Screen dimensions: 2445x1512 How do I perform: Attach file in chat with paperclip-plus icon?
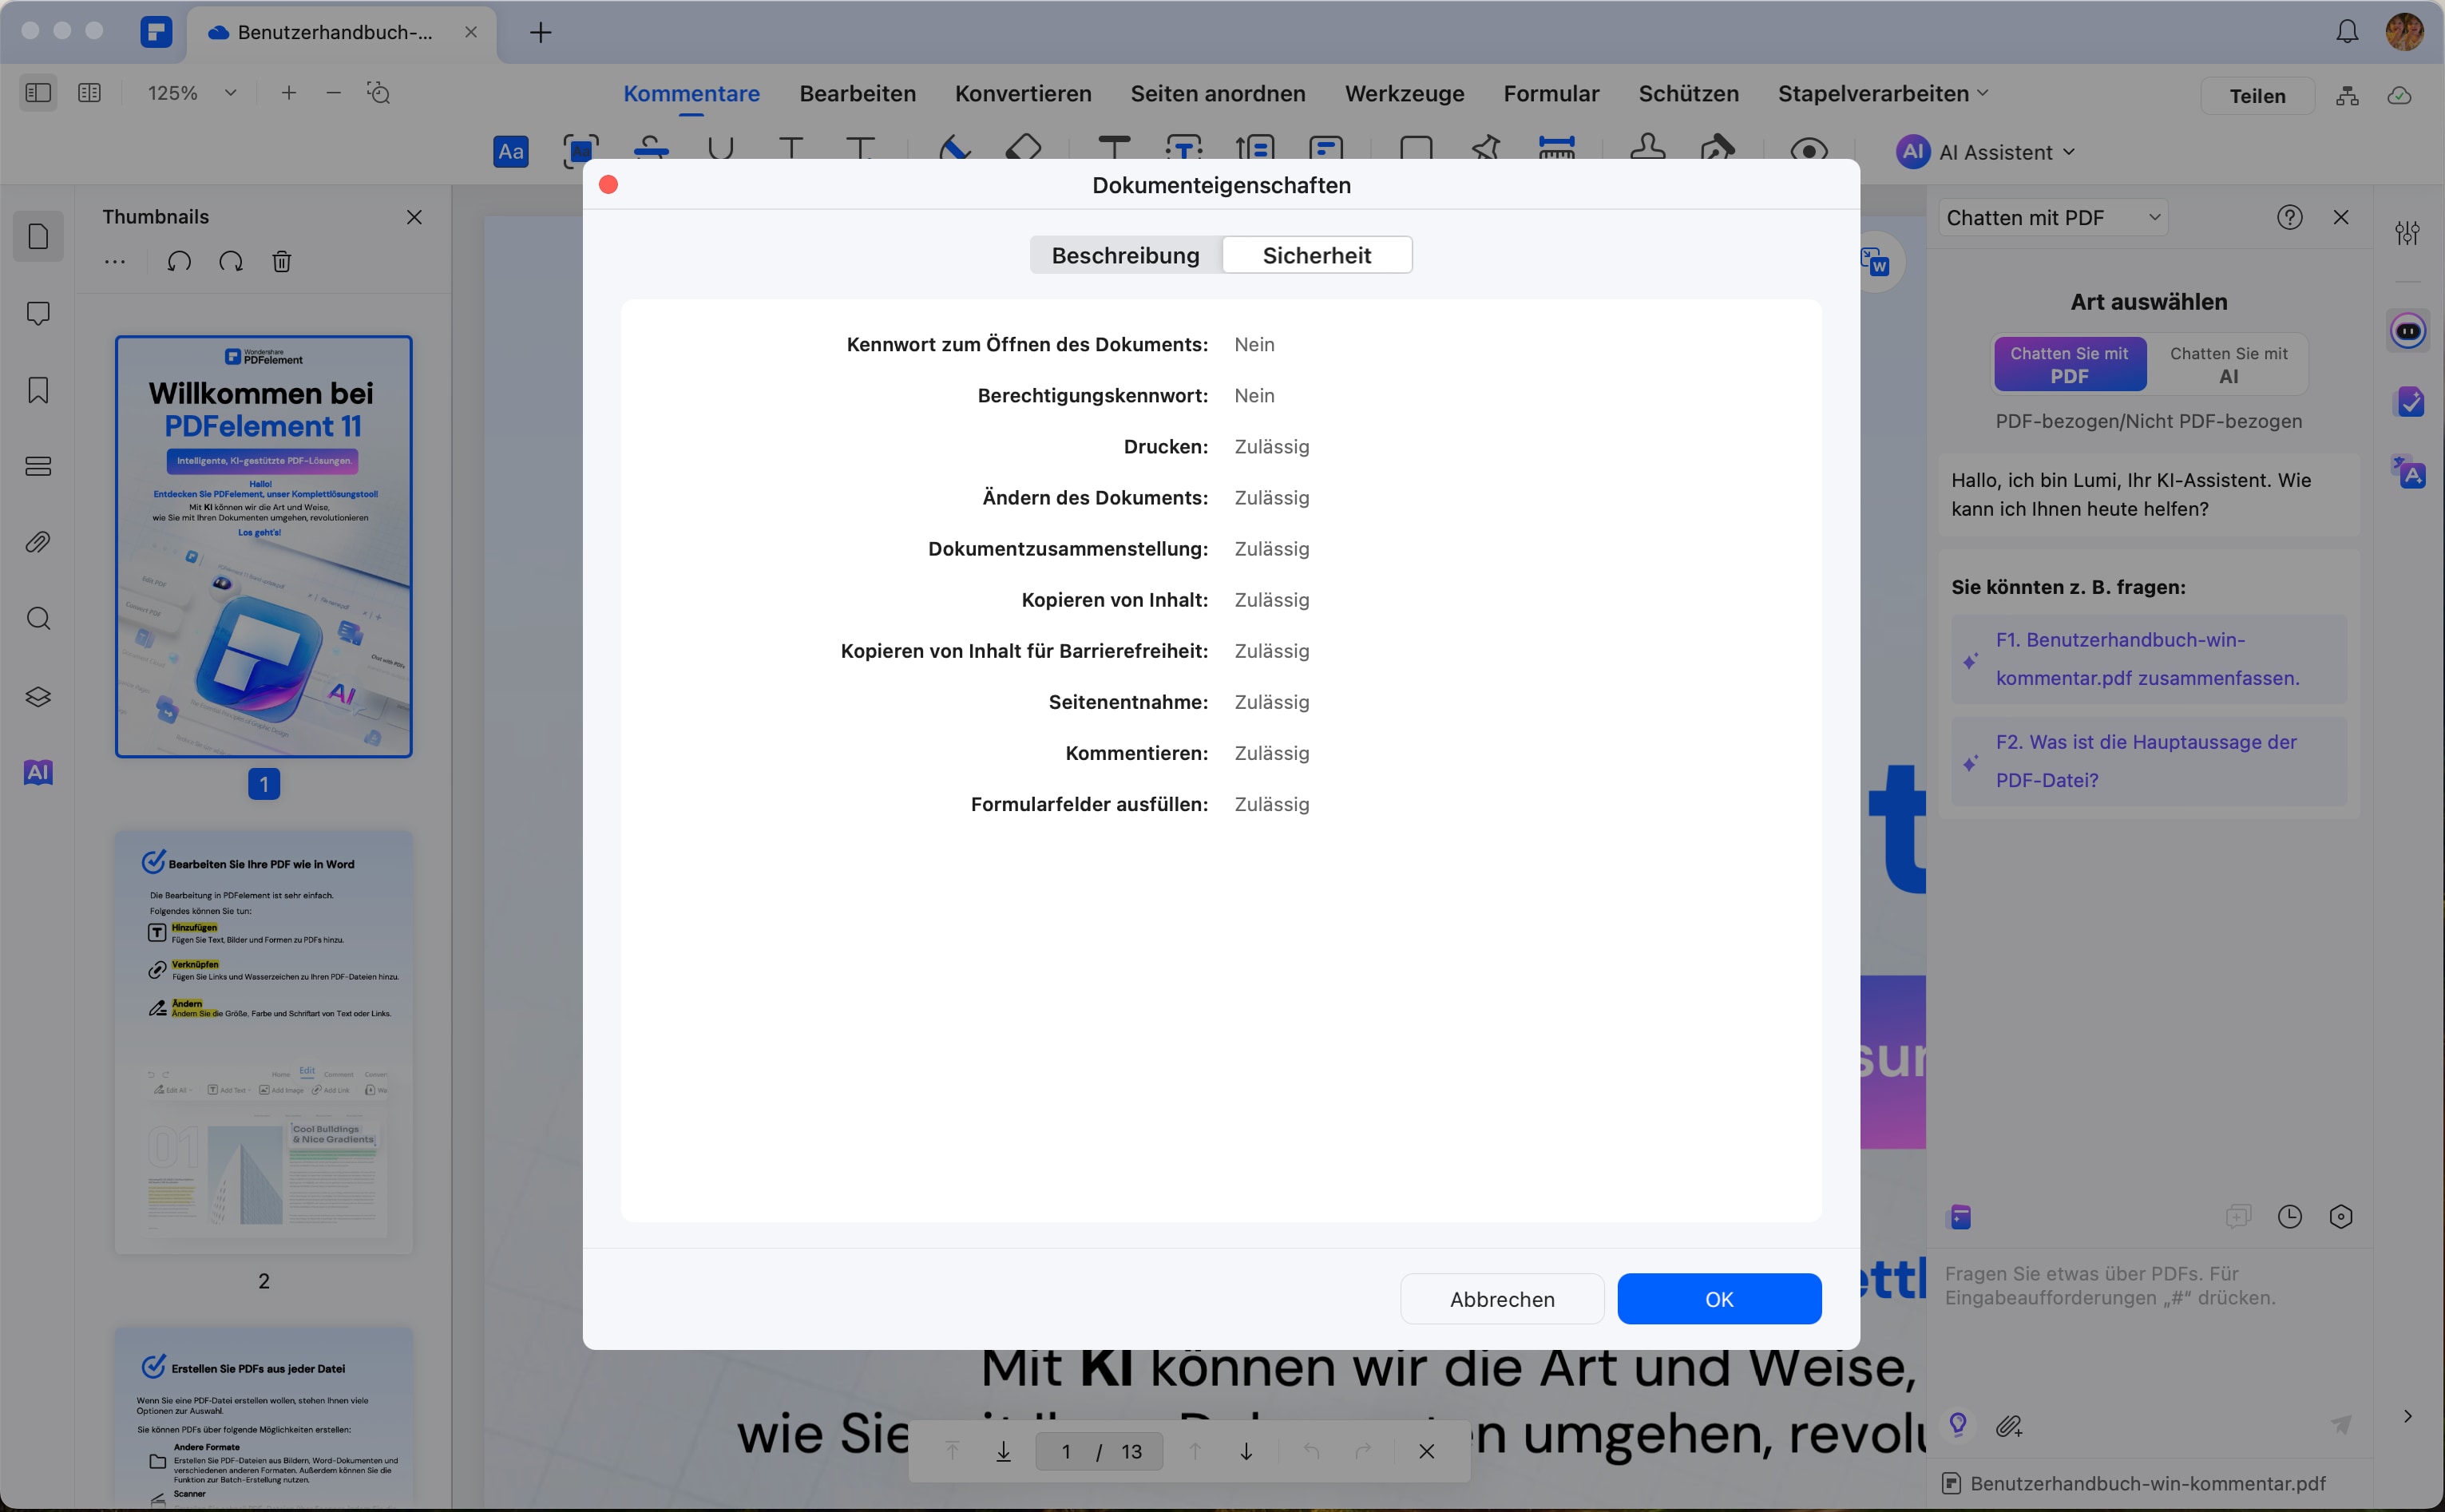tap(2010, 1426)
